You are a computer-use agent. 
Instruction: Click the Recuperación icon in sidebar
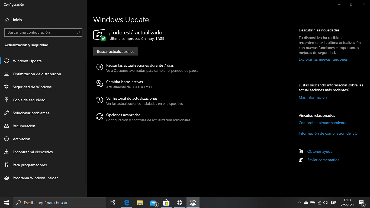tap(7, 126)
